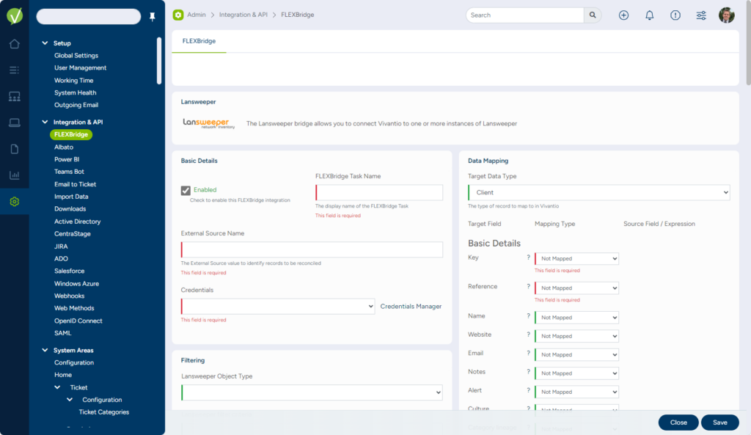Expand the Lansweeper Object Type dropdown
Screen dimensions: 751x435
(312, 392)
